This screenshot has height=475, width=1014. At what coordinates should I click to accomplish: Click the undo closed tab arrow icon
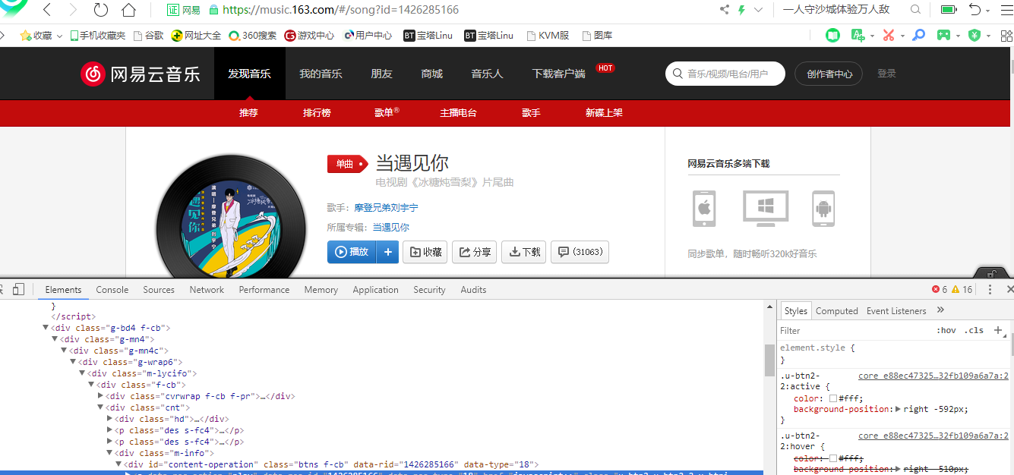click(x=975, y=10)
